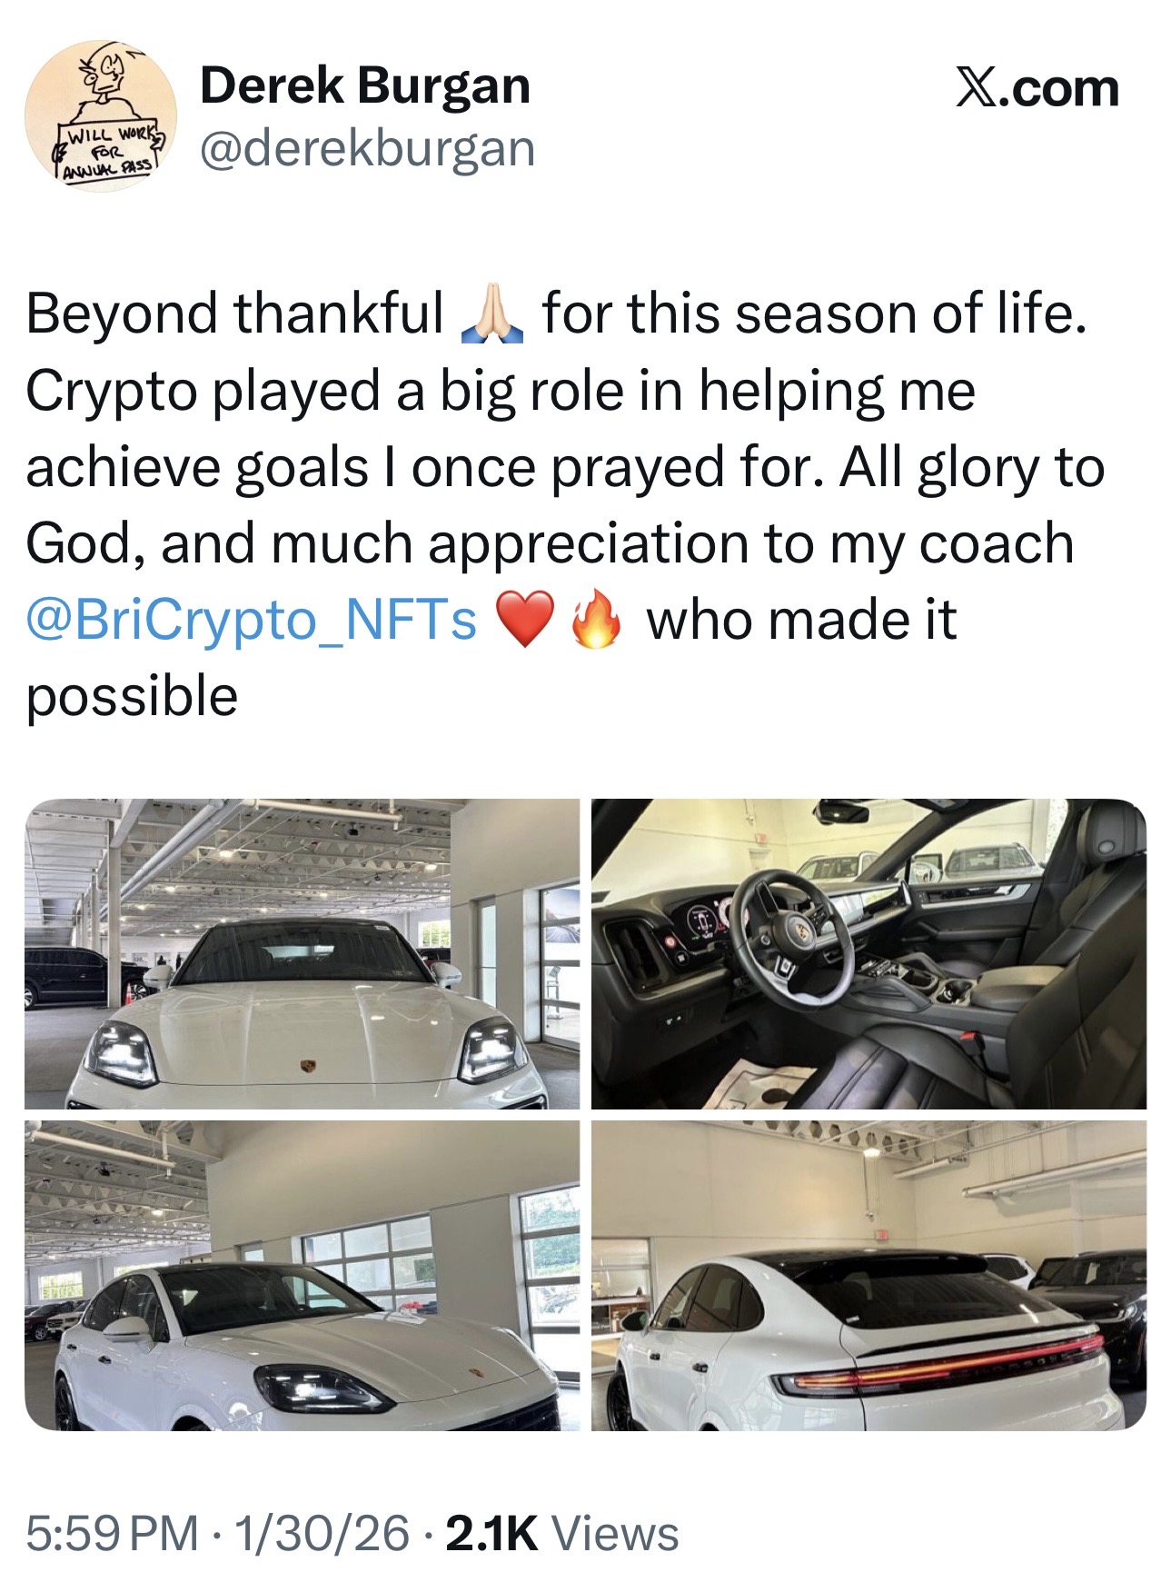Image resolution: width=1161 pixels, height=1592 pixels.
Task: View the 2.1K Views count
Action: tap(562, 1533)
